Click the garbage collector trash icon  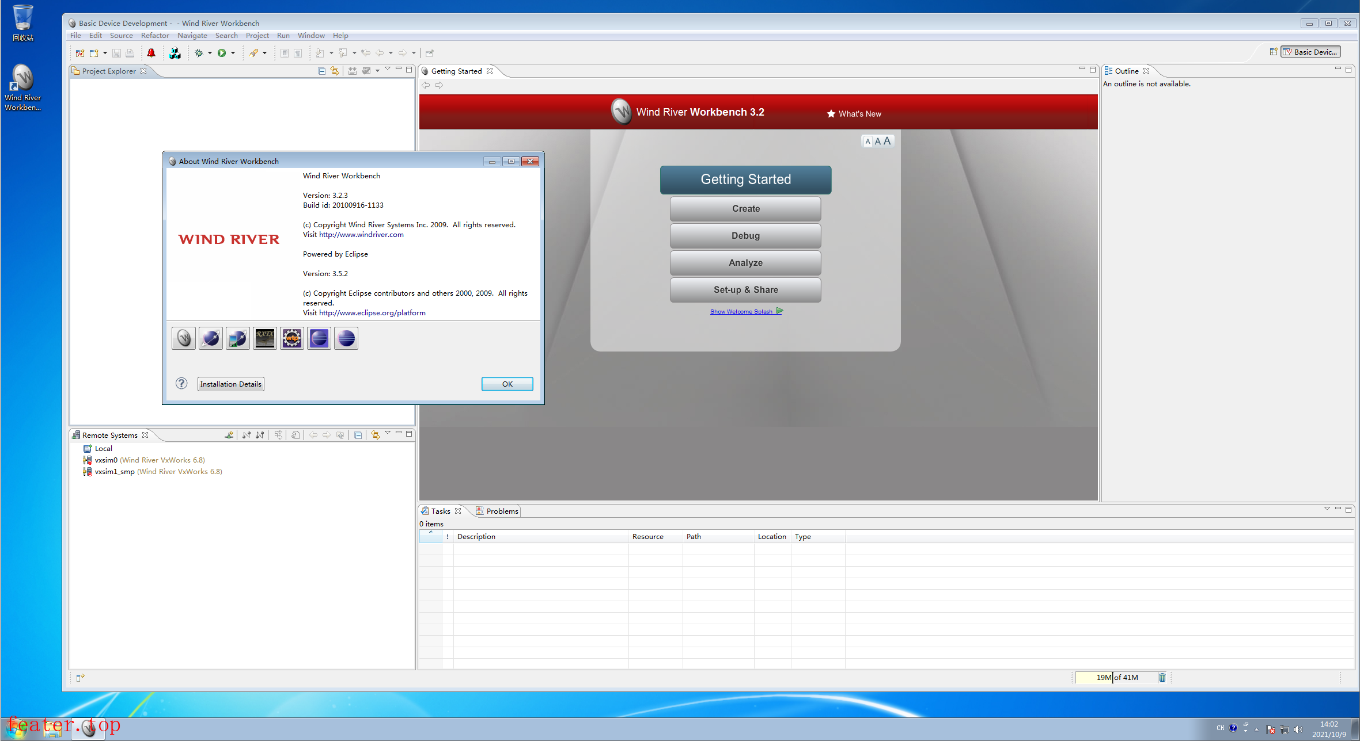click(1162, 677)
